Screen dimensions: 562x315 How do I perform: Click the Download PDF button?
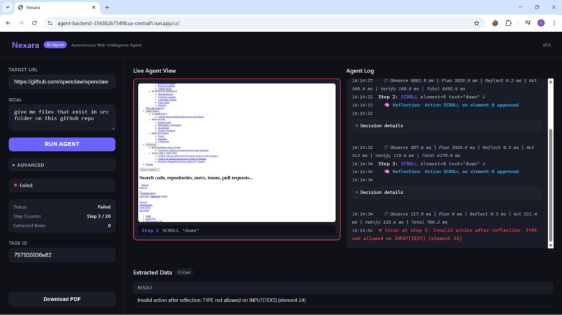[x=62, y=299]
